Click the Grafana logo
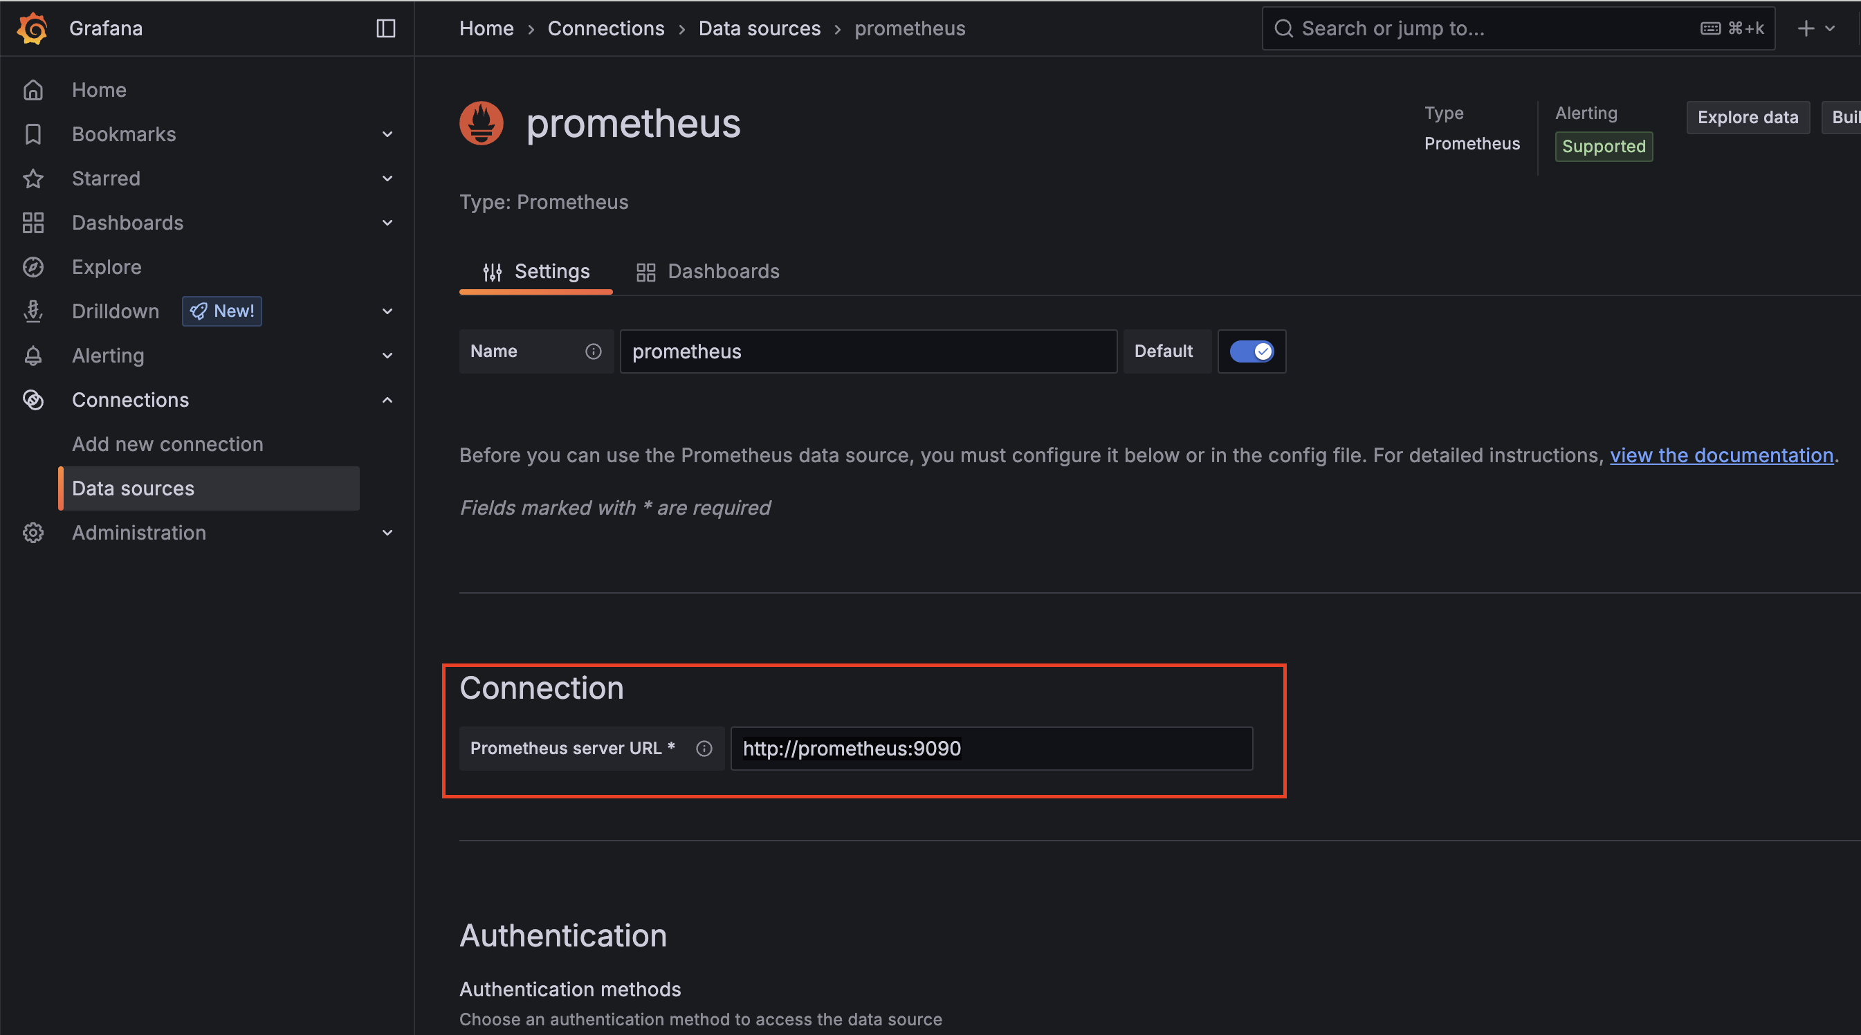 point(32,28)
